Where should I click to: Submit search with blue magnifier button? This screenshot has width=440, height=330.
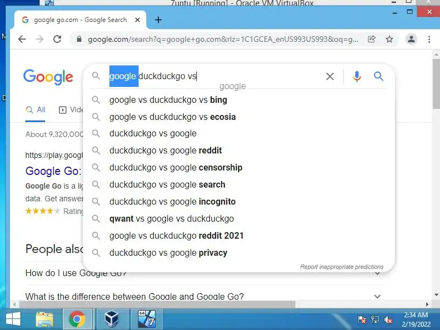pyautogui.click(x=378, y=76)
